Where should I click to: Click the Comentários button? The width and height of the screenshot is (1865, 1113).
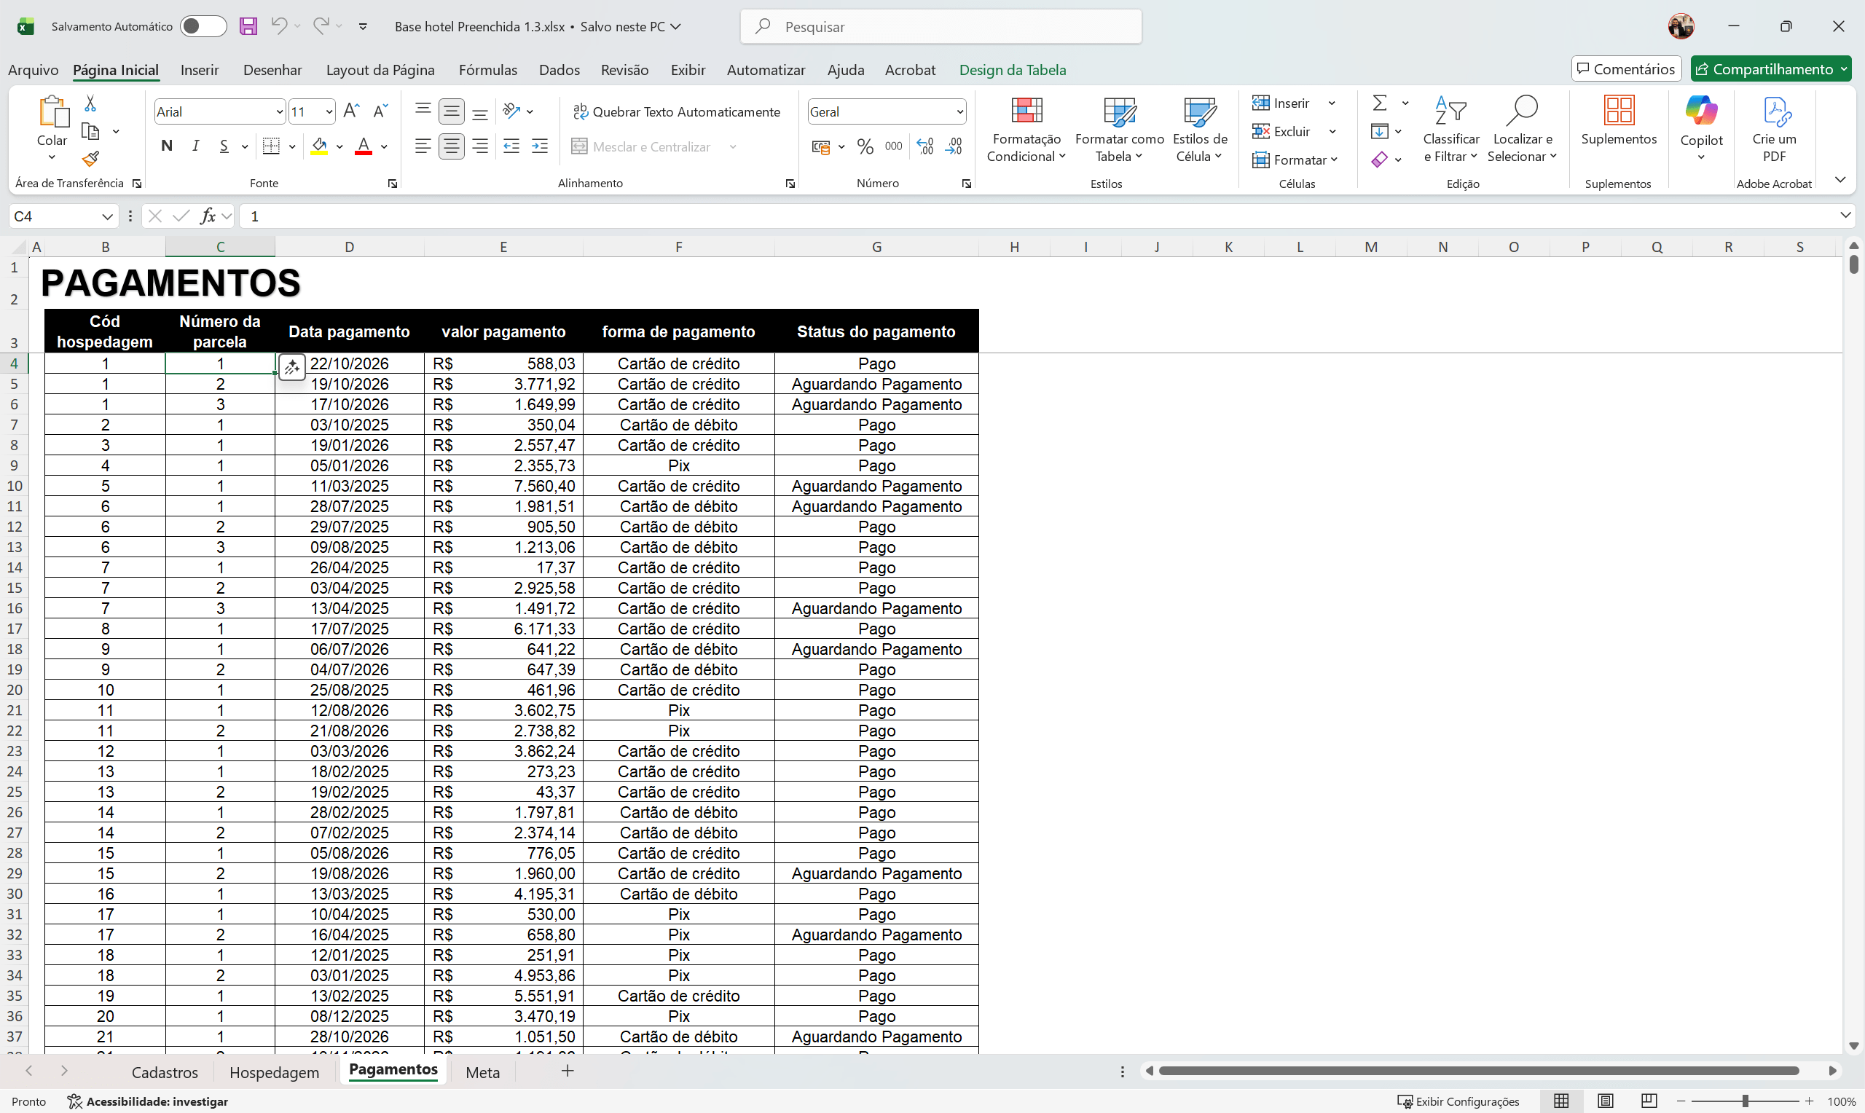point(1626,69)
